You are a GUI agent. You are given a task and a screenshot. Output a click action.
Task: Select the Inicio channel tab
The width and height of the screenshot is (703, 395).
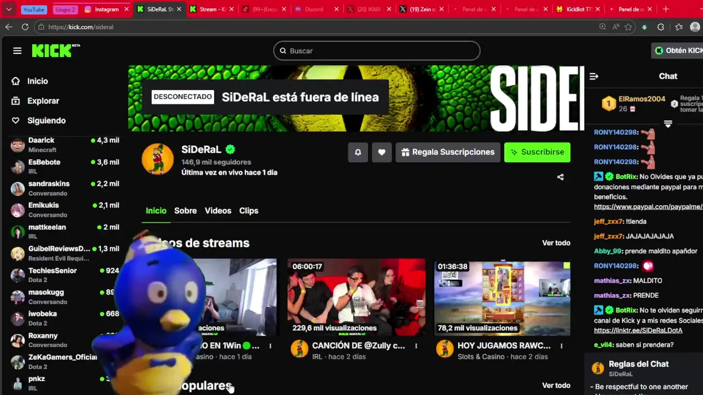click(x=156, y=211)
